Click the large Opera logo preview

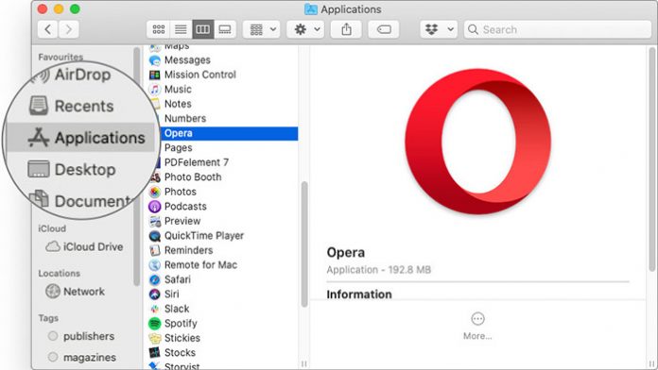(x=477, y=142)
